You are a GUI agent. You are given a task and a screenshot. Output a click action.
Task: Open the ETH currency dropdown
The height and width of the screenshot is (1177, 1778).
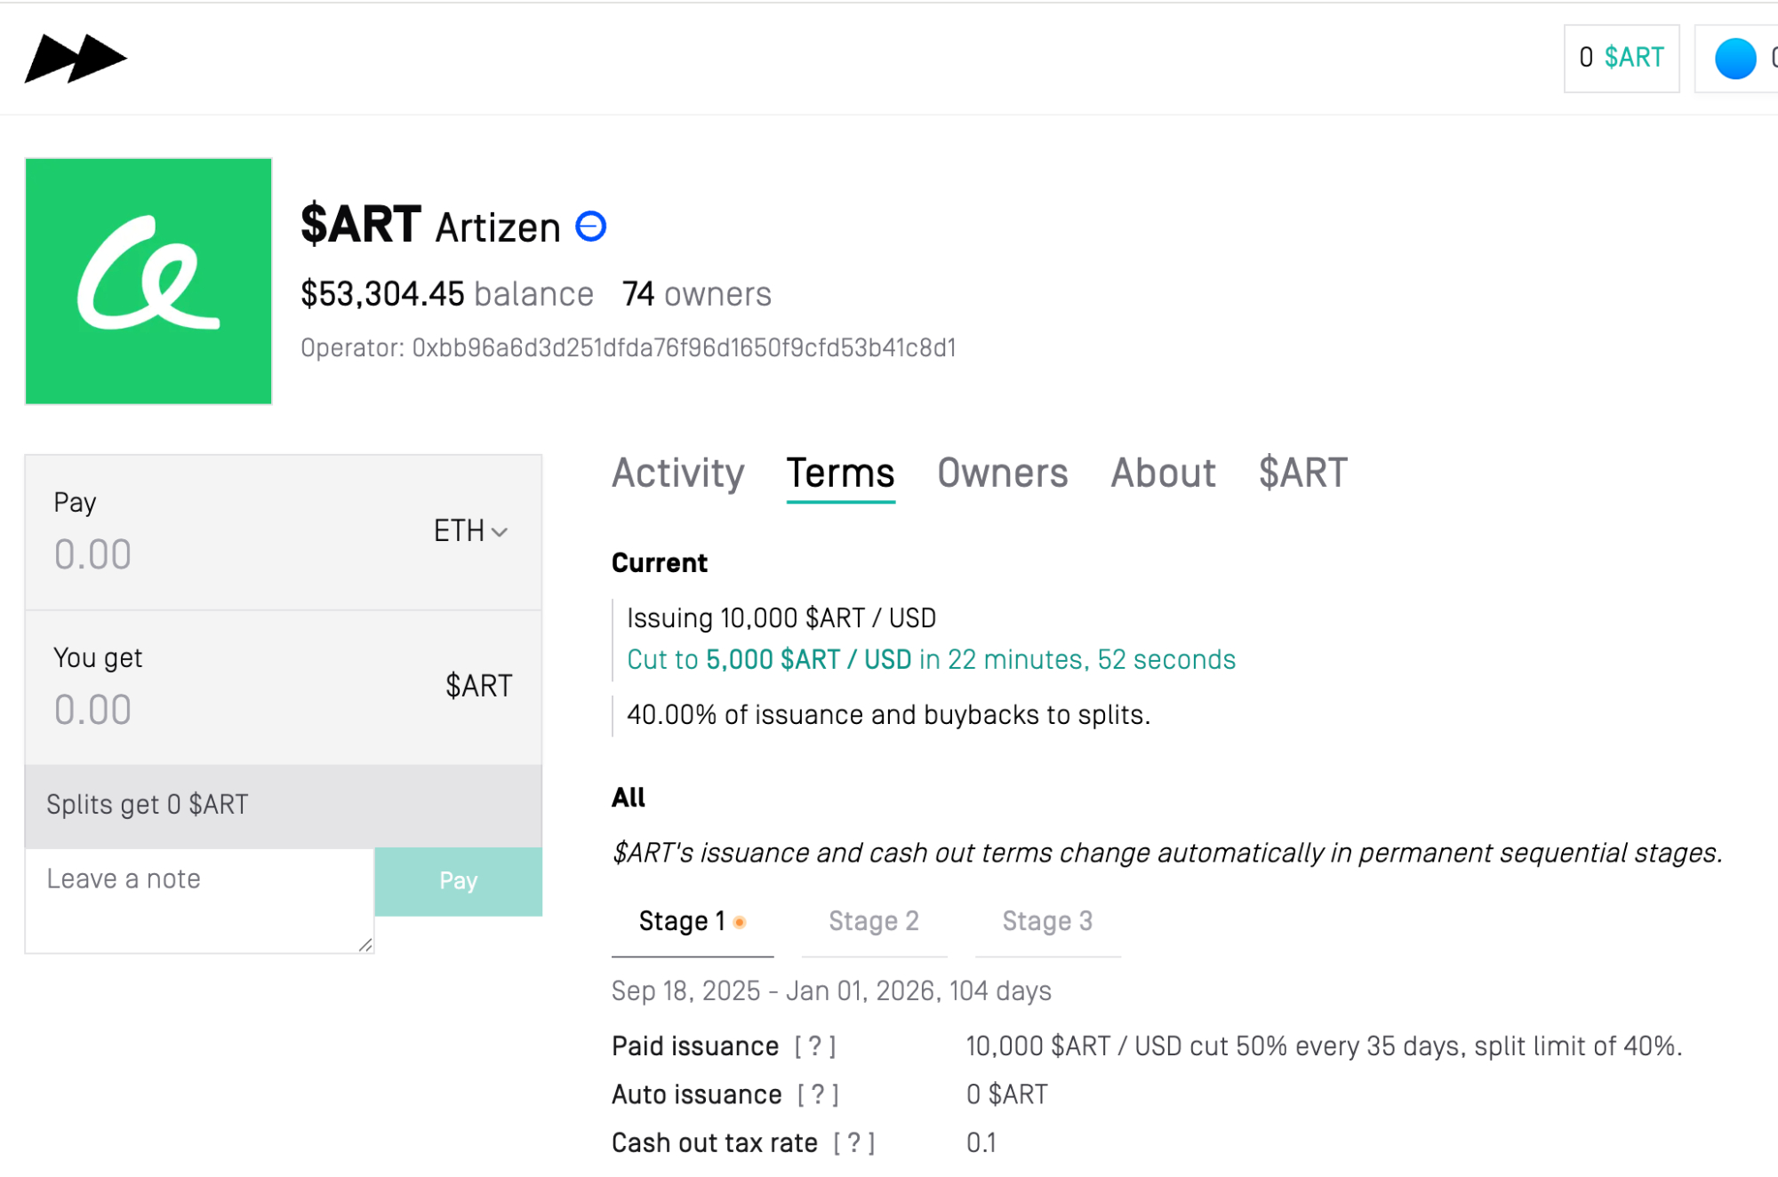click(x=470, y=531)
